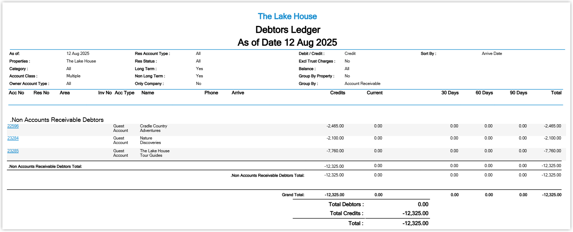Select the 'Account Class :' label

23,76
